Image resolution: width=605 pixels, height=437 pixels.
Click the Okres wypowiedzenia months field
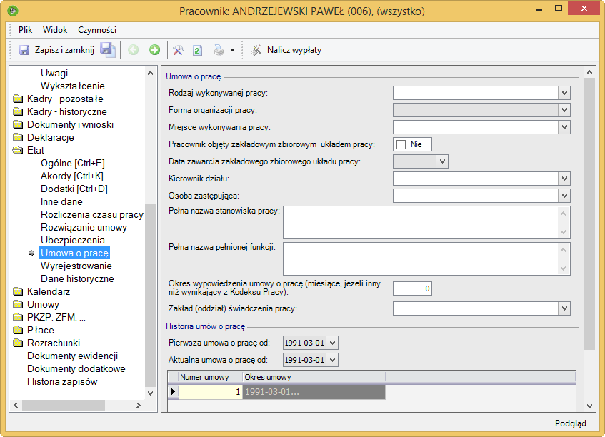[x=412, y=288]
